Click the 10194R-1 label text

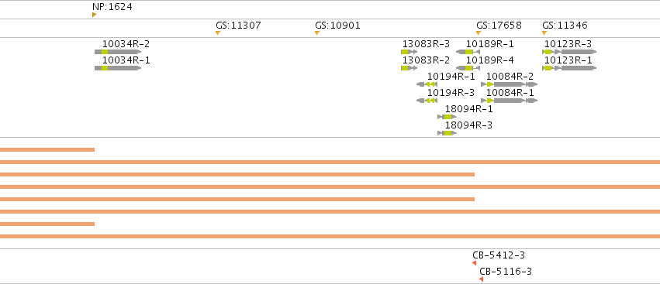(451, 77)
